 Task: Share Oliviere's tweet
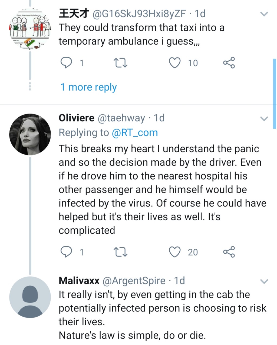(229, 252)
